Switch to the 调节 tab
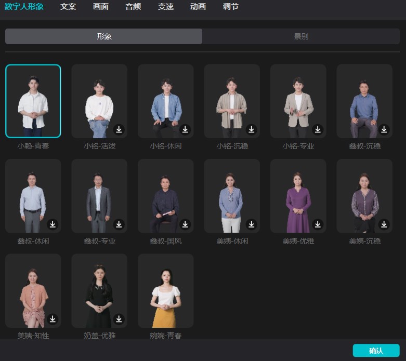Image resolution: width=406 pixels, height=361 pixels. point(231,6)
